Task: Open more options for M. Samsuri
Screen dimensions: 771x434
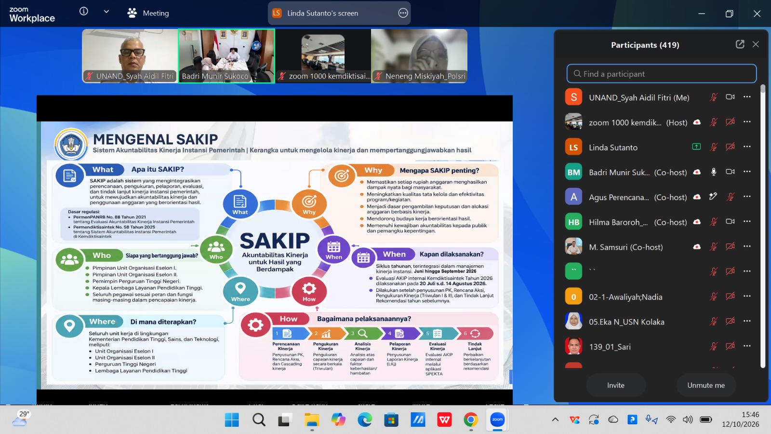Action: coord(747,246)
